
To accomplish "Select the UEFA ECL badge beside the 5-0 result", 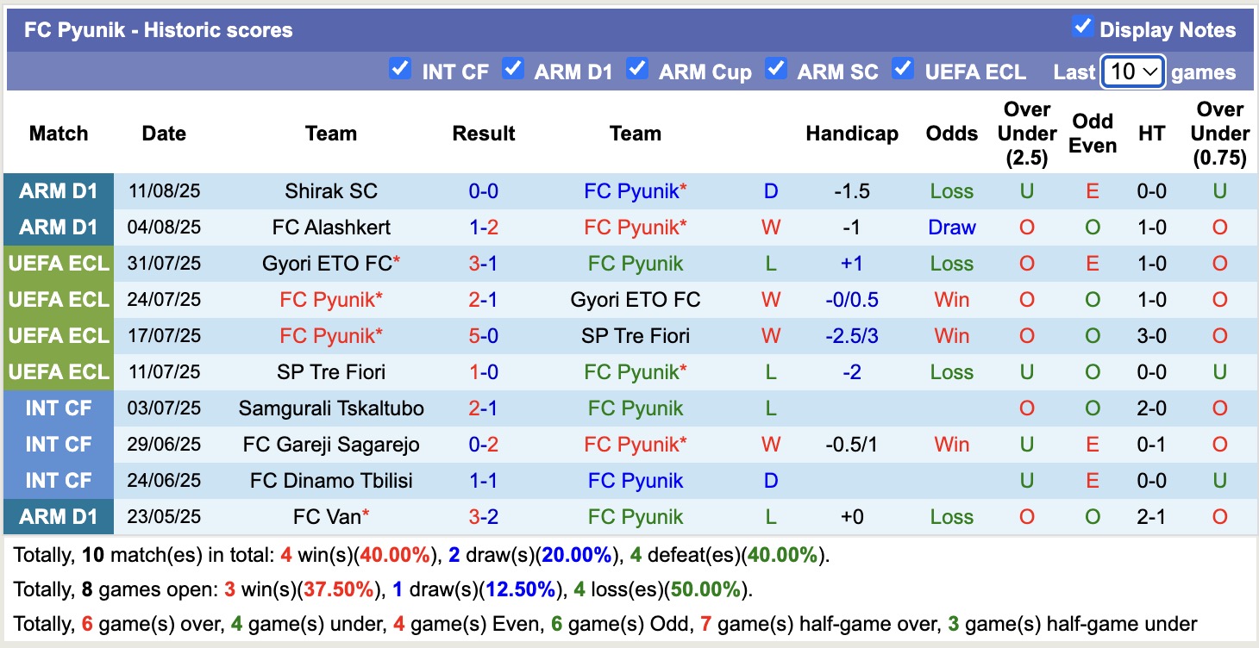I will (58, 336).
